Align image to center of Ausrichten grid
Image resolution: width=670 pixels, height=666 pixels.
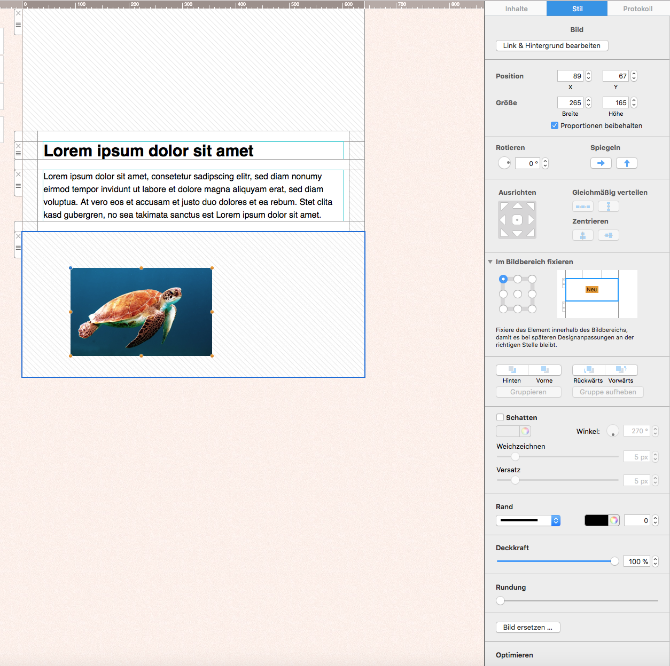[517, 220]
